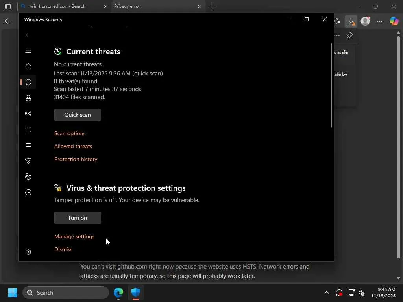This screenshot has height=302, width=403.
Task: Open Windows Security settings gear icon
Action: click(28, 252)
